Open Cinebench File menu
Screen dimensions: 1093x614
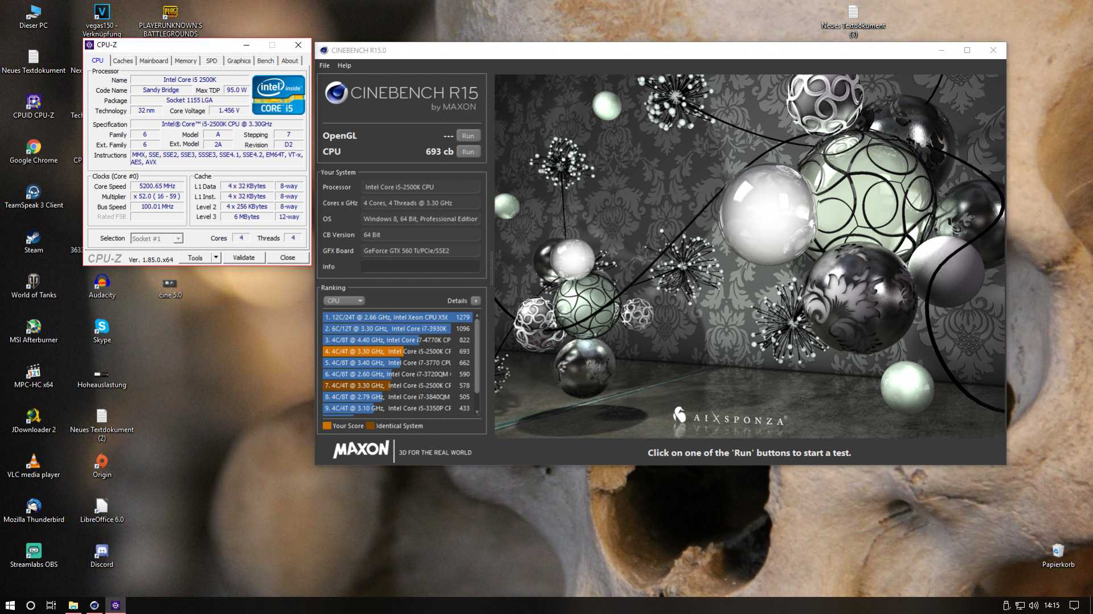[x=325, y=65]
